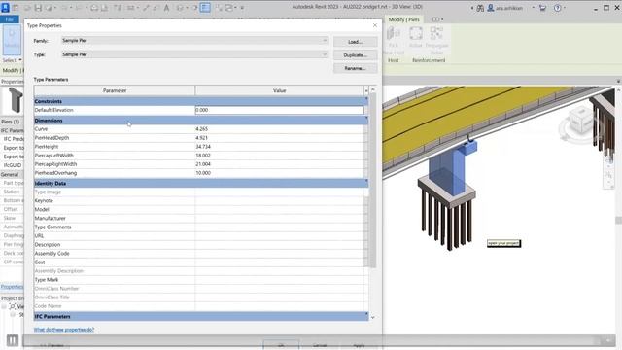This screenshot has width=622, height=350.
Task: Open the Type dropdown Sample Pier
Action: pos(194,54)
